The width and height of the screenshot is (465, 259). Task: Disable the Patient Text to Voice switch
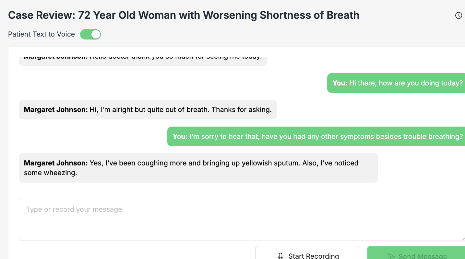(90, 34)
